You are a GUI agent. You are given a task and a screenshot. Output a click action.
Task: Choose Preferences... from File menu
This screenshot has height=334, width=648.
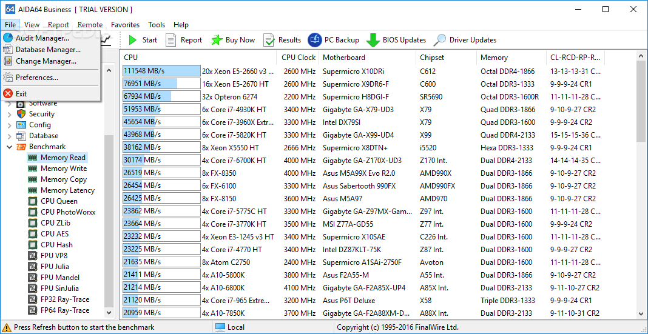click(51, 77)
